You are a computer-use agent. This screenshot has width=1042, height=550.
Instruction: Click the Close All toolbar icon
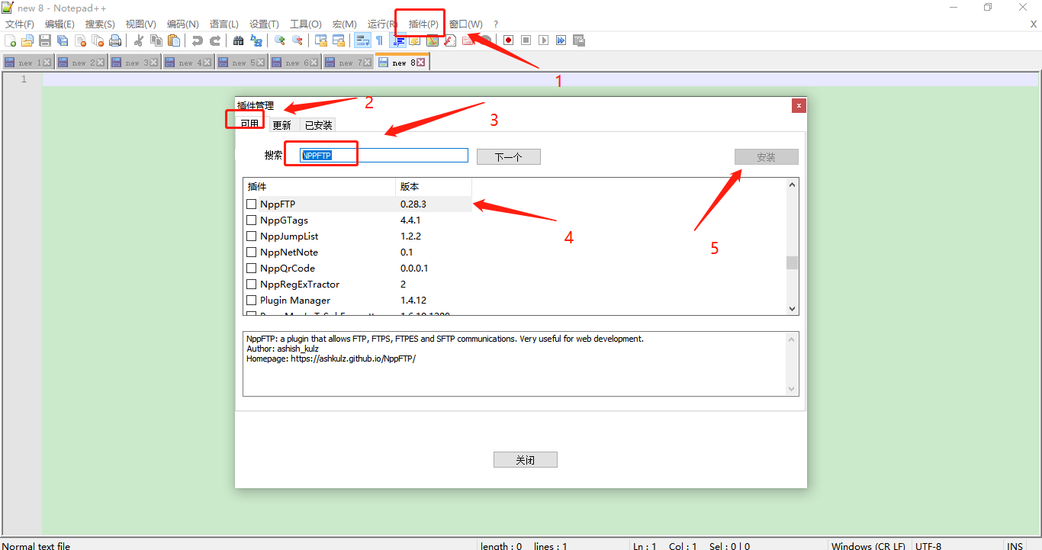click(x=98, y=40)
